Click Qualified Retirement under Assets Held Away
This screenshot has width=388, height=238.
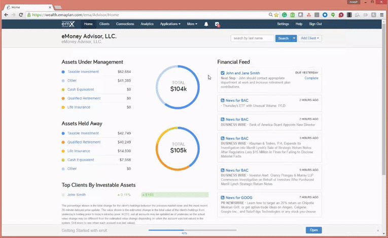(x=84, y=142)
